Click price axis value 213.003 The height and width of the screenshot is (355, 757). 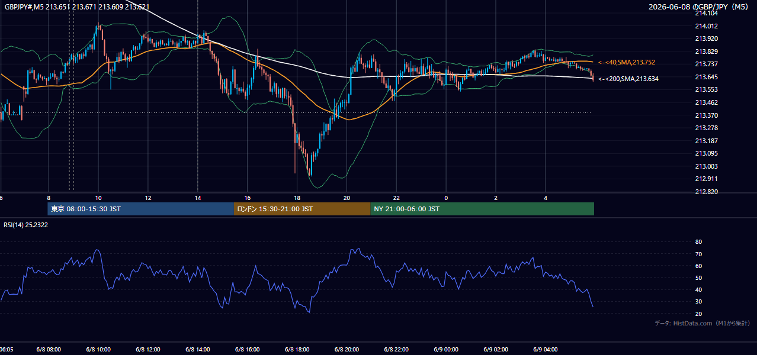tap(706, 167)
